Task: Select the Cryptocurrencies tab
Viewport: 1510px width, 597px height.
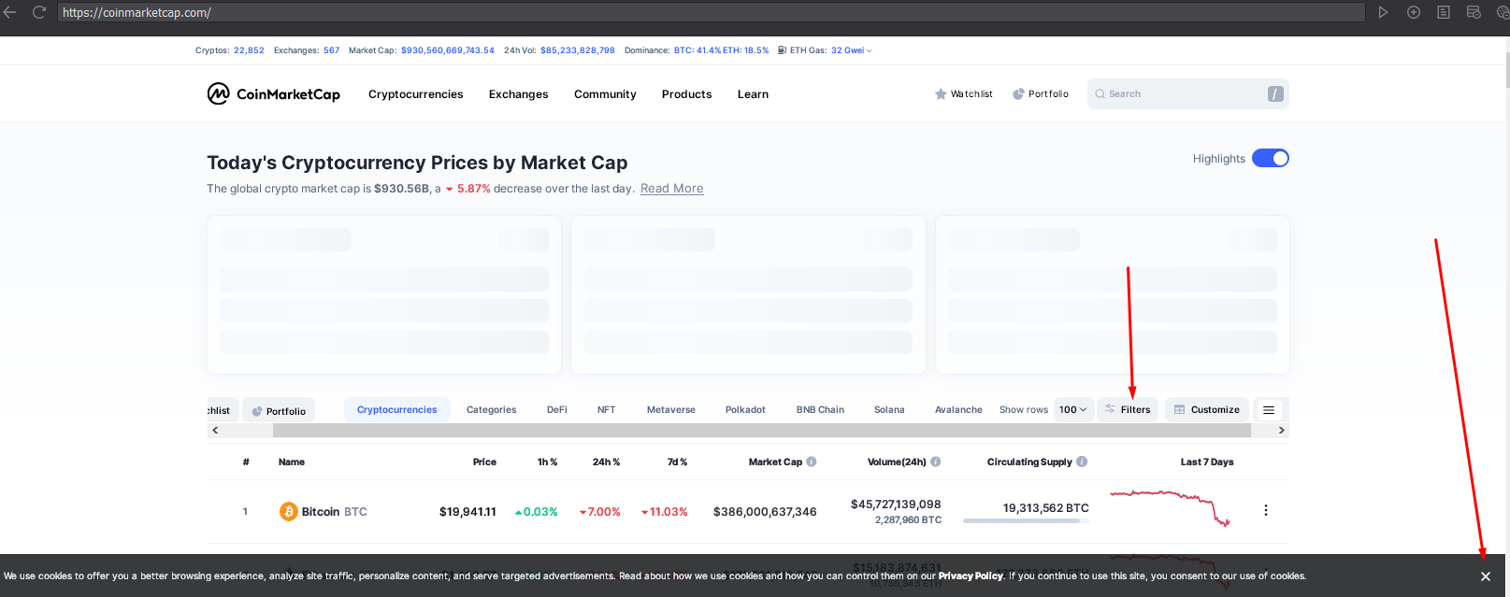Action: (x=396, y=410)
